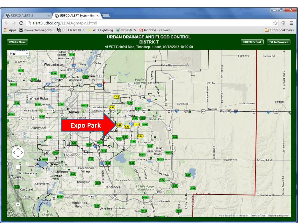Minimize the browser window
298x223 pixels.
(x=274, y=10)
